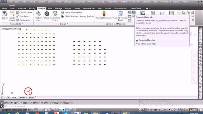
Task: Open the Corridors menu
Action: [135, 2]
